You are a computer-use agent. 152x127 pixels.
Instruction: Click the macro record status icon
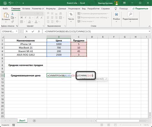click(x=13, y=125)
